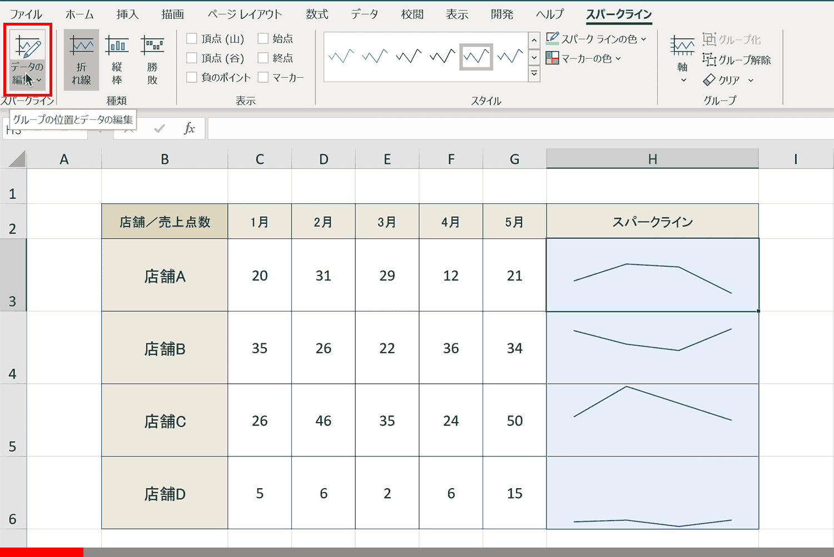Expand the データの編集 dropdown arrow
Viewport: 834px width, 557px height.
click(39, 81)
